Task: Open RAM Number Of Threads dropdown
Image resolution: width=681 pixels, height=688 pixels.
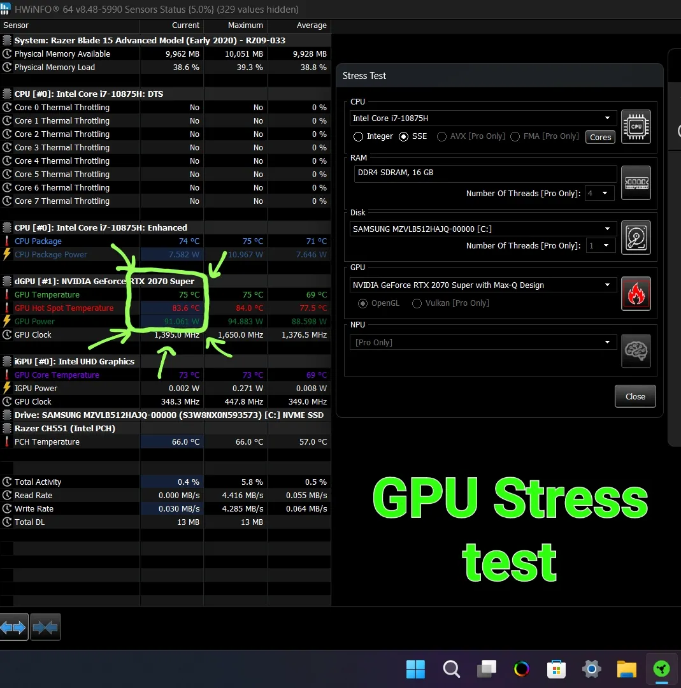Action: point(600,194)
